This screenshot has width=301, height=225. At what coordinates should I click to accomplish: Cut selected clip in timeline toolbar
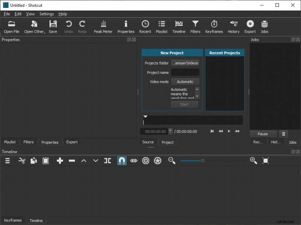point(21,160)
